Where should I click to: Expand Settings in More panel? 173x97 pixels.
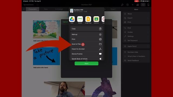(x=136, y=36)
